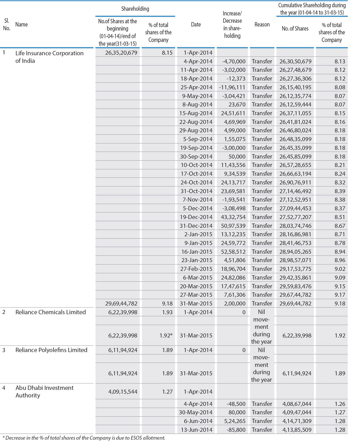Viewport: 348px width, 442px height.
Task: Select the "Date" column header
Action: pyautogui.click(x=196, y=24)
